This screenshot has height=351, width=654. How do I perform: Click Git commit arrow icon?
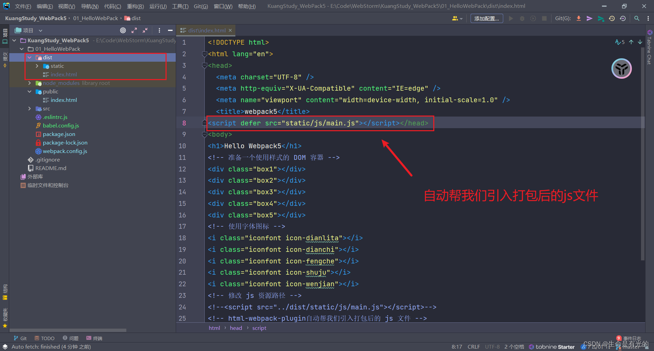(x=590, y=18)
